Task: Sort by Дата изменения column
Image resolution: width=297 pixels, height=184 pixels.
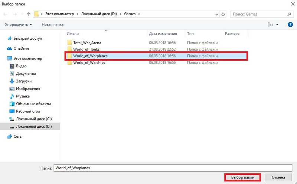Action: click(163, 34)
